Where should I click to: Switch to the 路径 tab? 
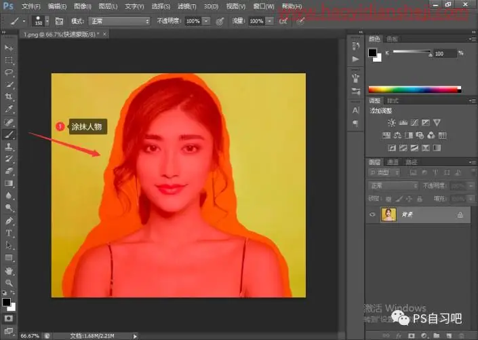412,162
